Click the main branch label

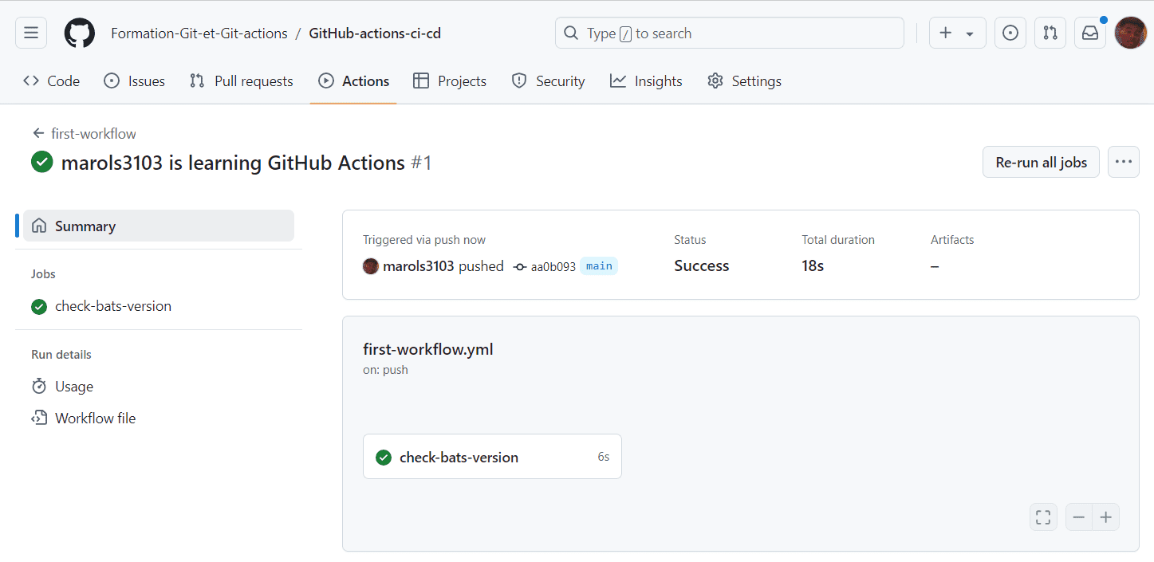(x=599, y=266)
